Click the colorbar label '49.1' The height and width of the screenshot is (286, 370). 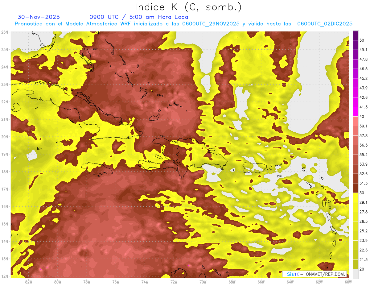364,50
